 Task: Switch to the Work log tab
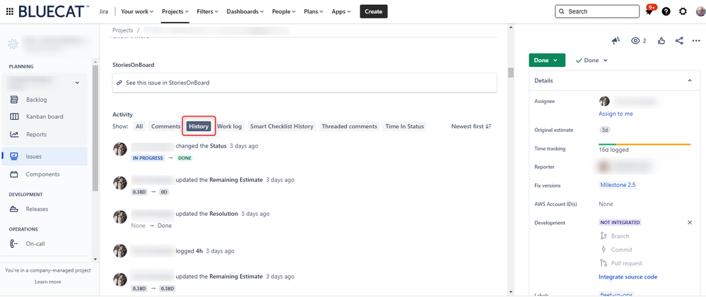(230, 126)
